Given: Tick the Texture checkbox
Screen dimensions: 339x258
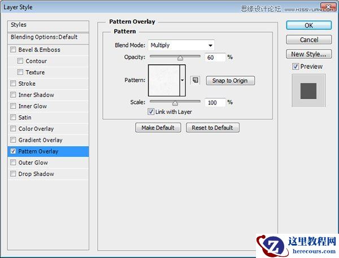Looking at the screenshot, I should [20, 72].
